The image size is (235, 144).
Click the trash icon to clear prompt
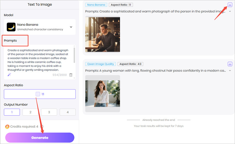tap(71, 75)
